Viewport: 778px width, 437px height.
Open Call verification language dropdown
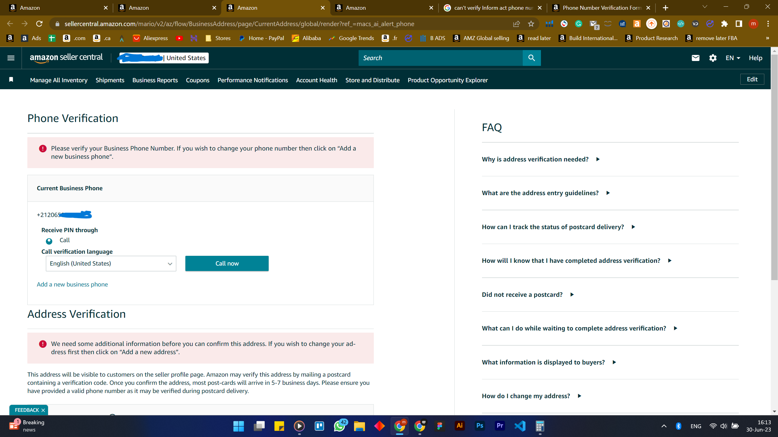[111, 263]
